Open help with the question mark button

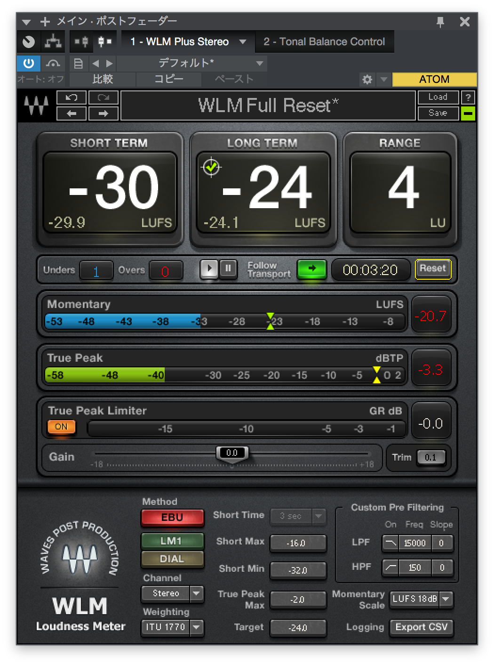coord(468,97)
